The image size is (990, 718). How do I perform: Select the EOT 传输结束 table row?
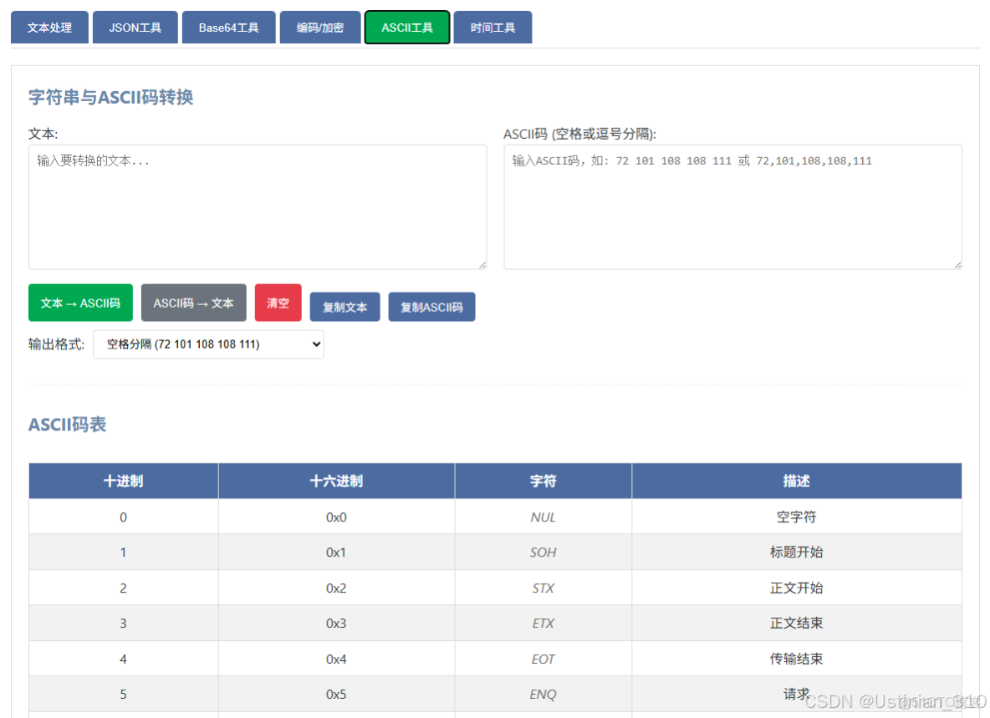pyautogui.click(x=495, y=658)
